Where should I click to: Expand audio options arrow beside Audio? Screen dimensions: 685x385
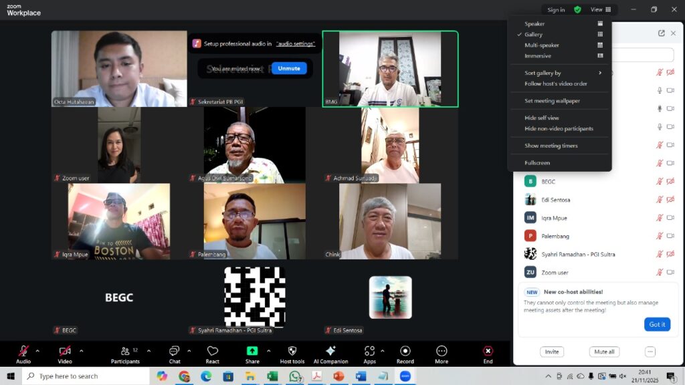(x=37, y=350)
